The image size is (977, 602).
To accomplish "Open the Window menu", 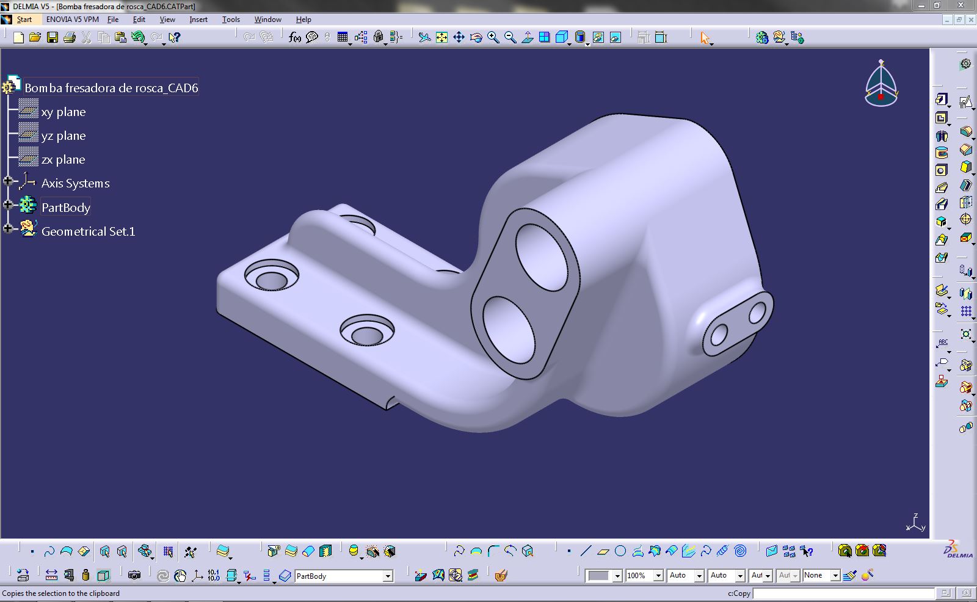I will pyautogui.click(x=268, y=20).
